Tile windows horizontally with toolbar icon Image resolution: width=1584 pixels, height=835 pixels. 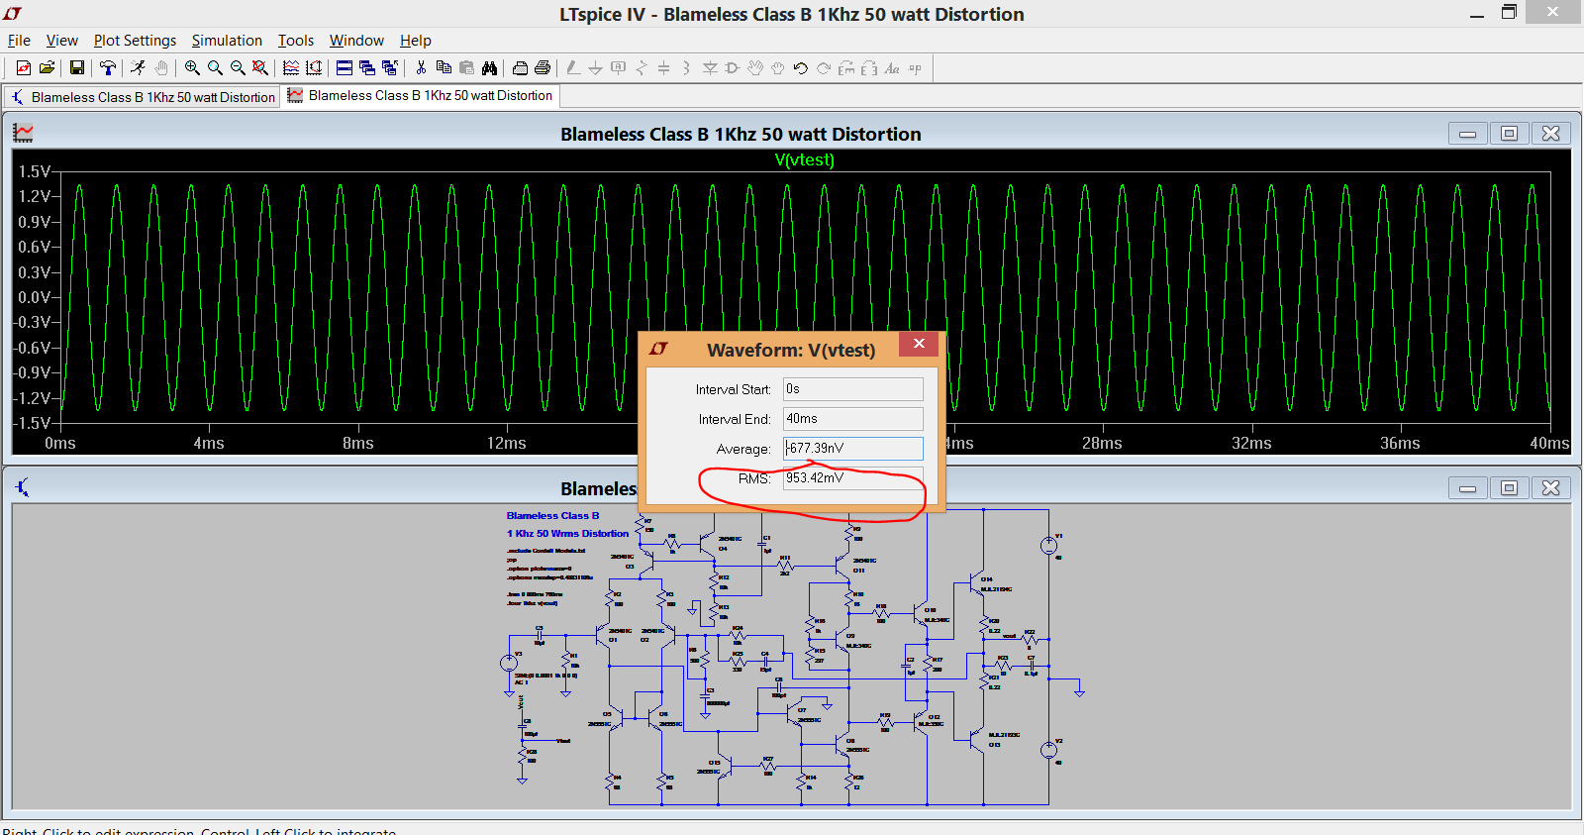click(345, 68)
